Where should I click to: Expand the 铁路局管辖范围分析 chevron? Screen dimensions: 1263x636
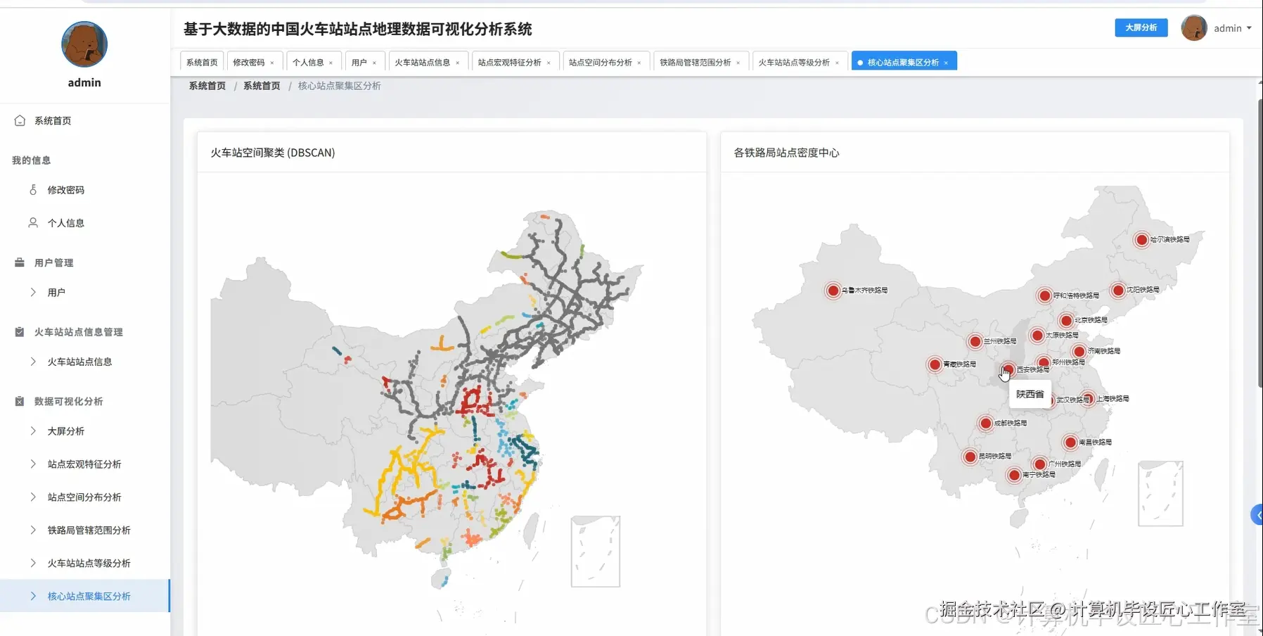point(33,530)
